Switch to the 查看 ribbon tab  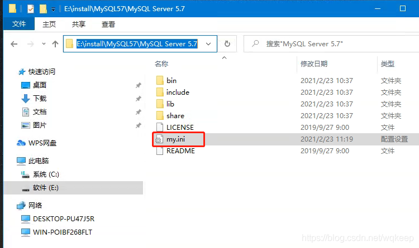(108, 25)
